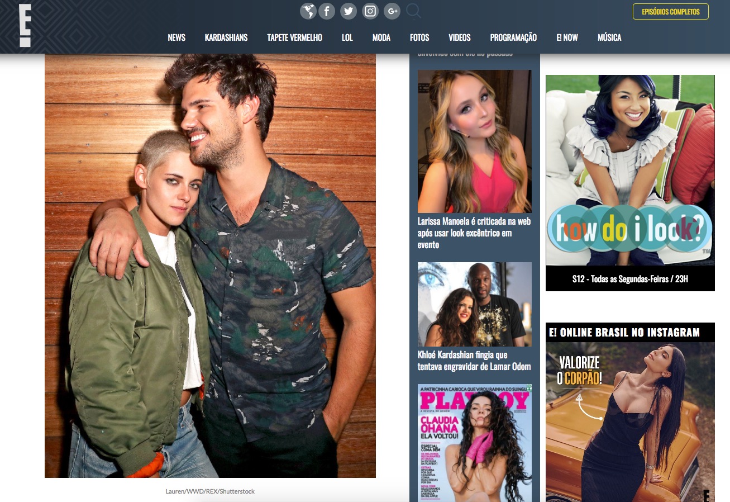Open the Kardashians menu section
Viewport: 730px width, 502px height.
point(226,37)
